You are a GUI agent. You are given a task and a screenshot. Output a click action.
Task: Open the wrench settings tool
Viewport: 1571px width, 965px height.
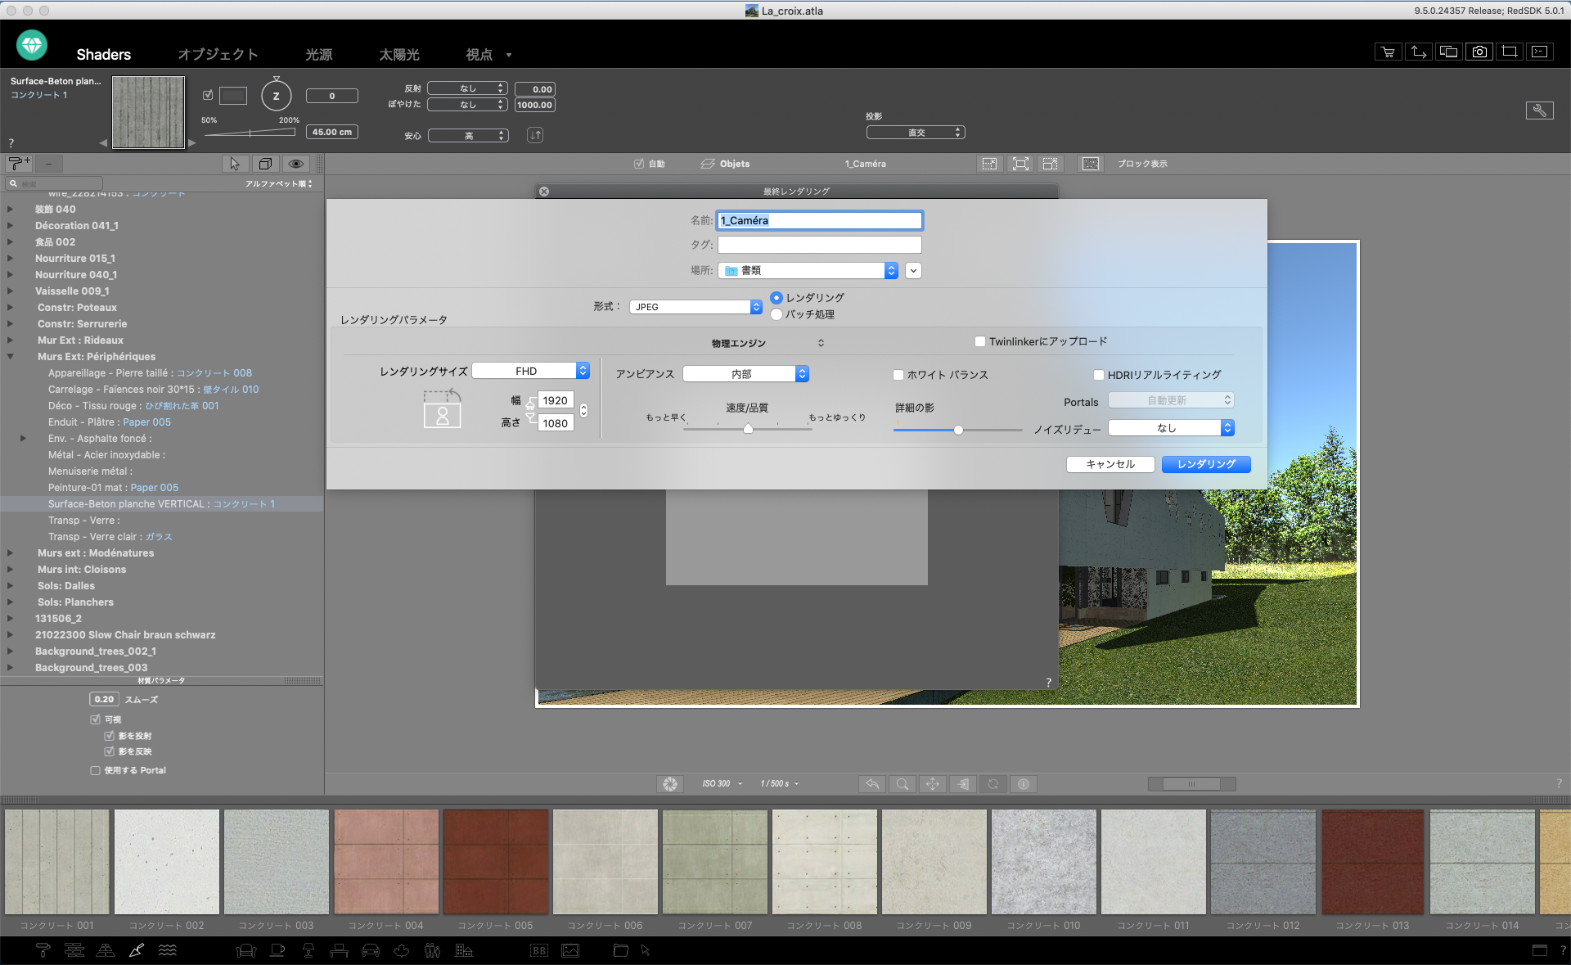[1539, 110]
